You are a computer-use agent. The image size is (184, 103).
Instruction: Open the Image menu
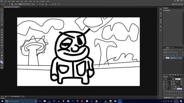click(13, 1)
